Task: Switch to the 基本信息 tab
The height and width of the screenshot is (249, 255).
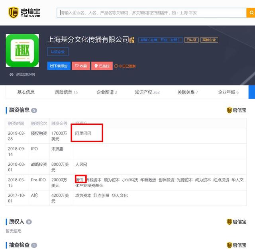Action: point(26,92)
